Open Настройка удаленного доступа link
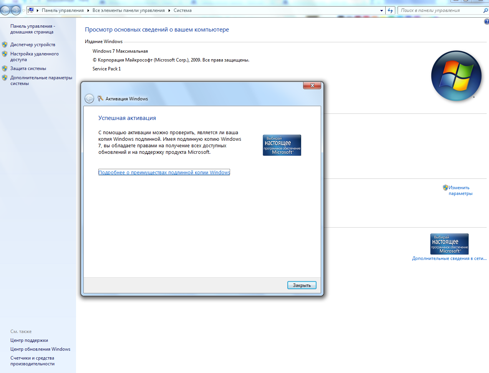The height and width of the screenshot is (373, 489). coord(35,57)
